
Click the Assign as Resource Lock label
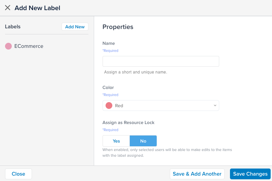click(x=128, y=123)
